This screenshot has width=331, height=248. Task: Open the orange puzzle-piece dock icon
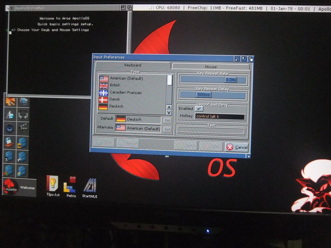10,102
